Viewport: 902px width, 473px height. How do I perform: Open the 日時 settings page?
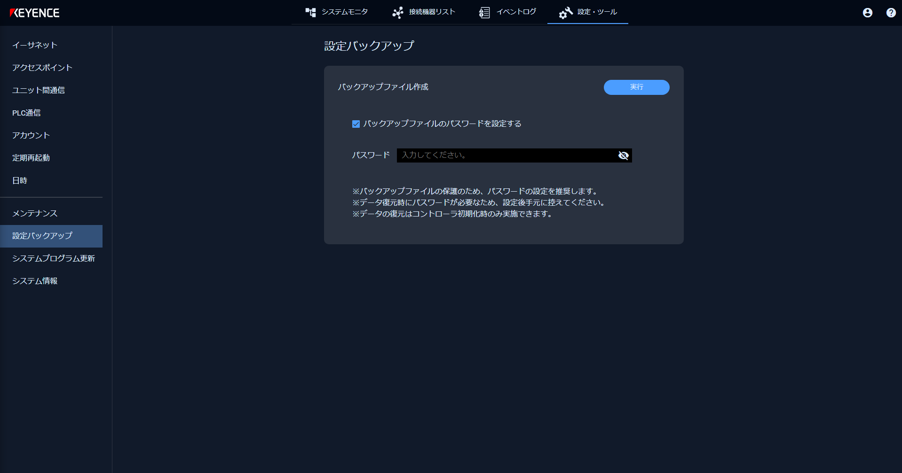tap(19, 180)
